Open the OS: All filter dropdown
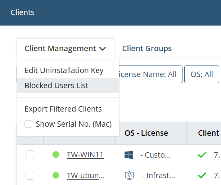The image size is (221, 185). (202, 74)
